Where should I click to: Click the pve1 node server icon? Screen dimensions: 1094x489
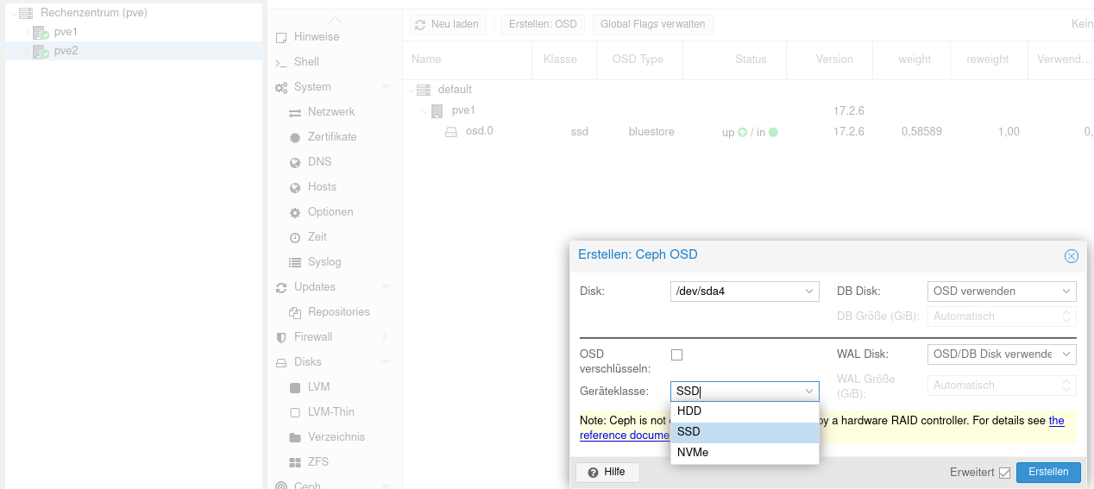pyautogui.click(x=41, y=33)
